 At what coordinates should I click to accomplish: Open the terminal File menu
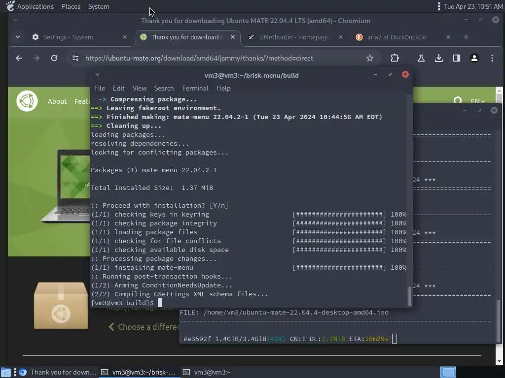100,88
